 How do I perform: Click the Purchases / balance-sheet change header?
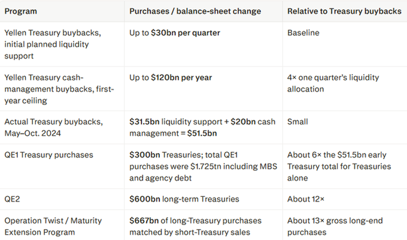195,11
